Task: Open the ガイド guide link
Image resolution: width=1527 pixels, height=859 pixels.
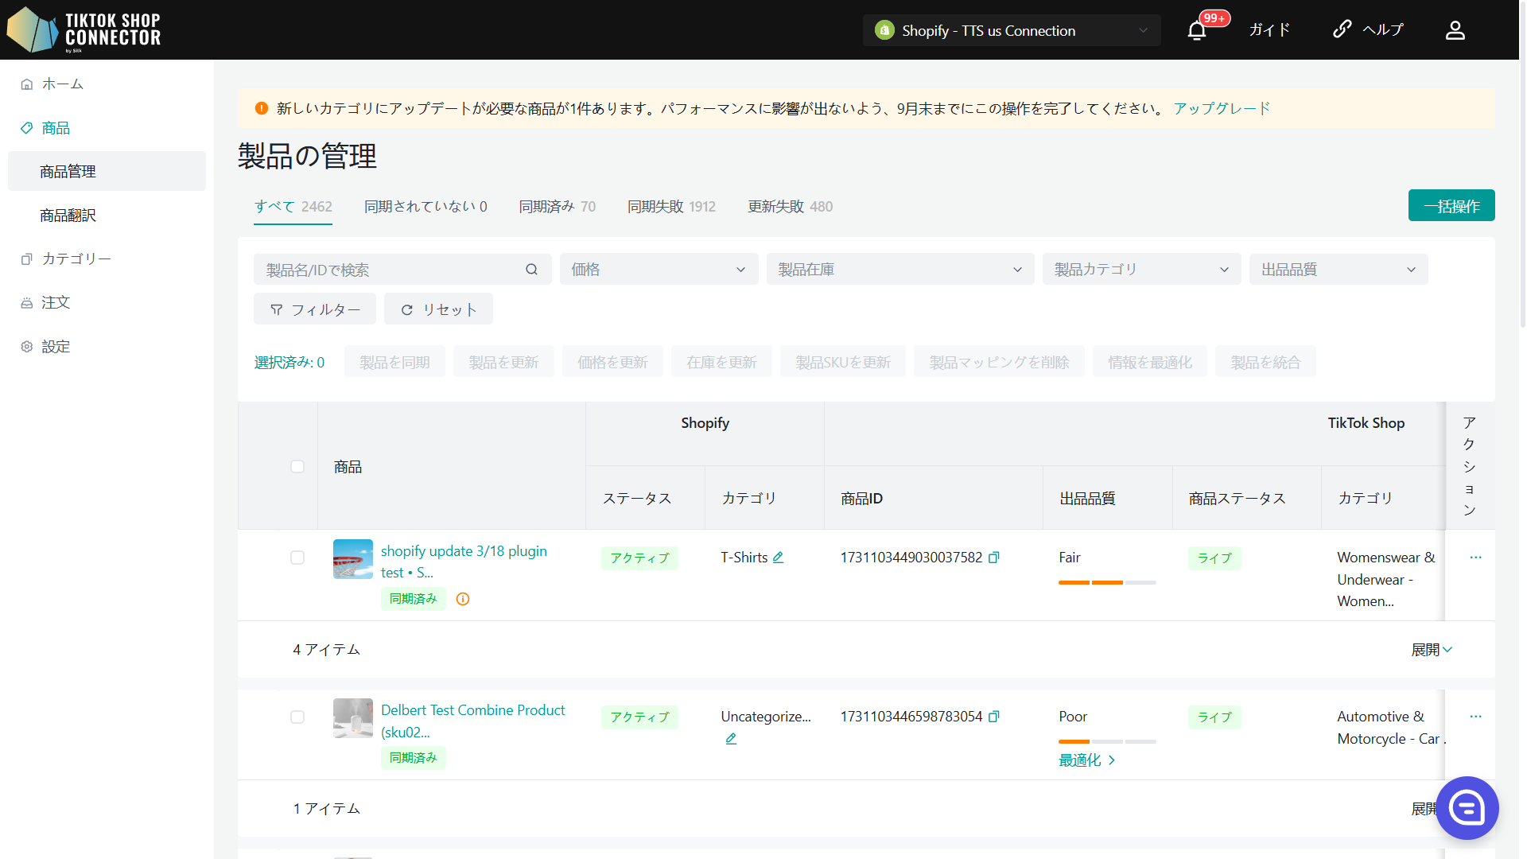Action: (1269, 30)
